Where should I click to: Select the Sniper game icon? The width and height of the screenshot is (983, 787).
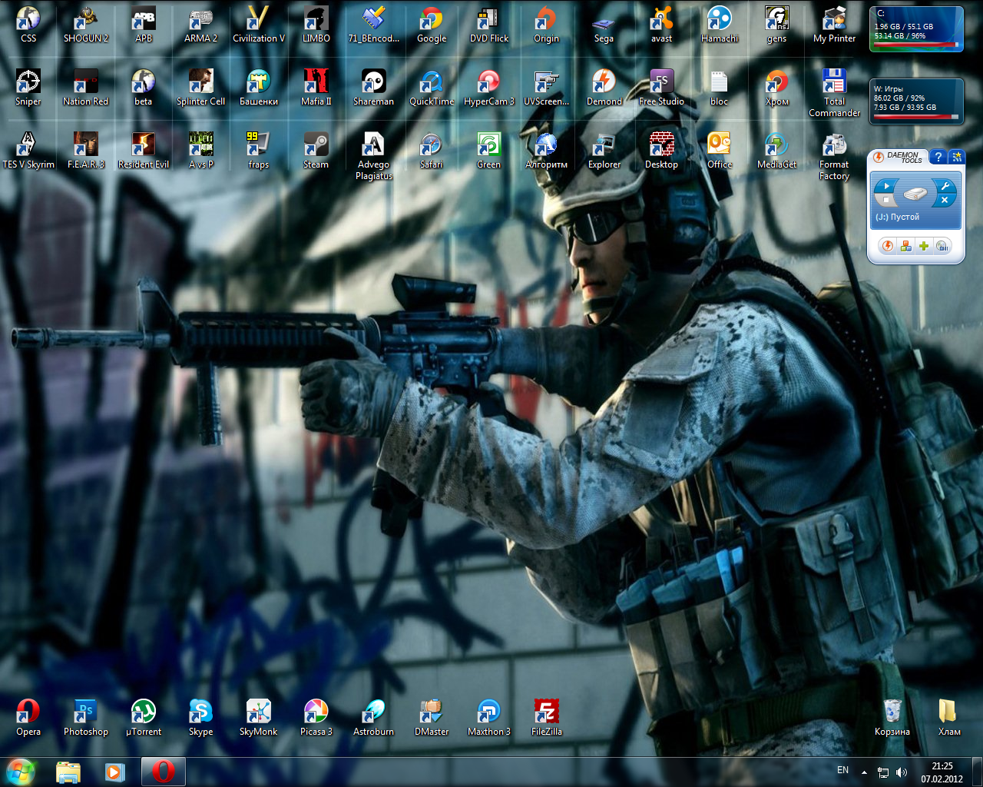[x=28, y=88]
